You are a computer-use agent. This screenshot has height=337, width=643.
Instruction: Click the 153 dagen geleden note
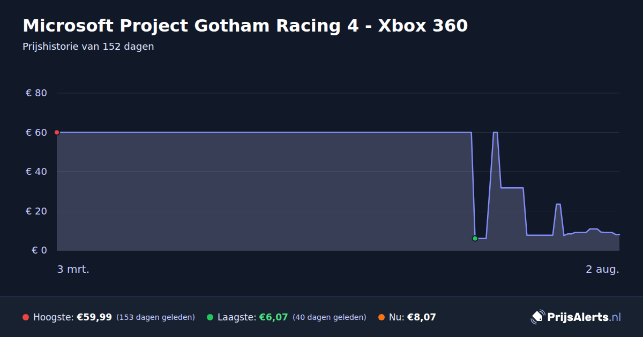(x=155, y=317)
